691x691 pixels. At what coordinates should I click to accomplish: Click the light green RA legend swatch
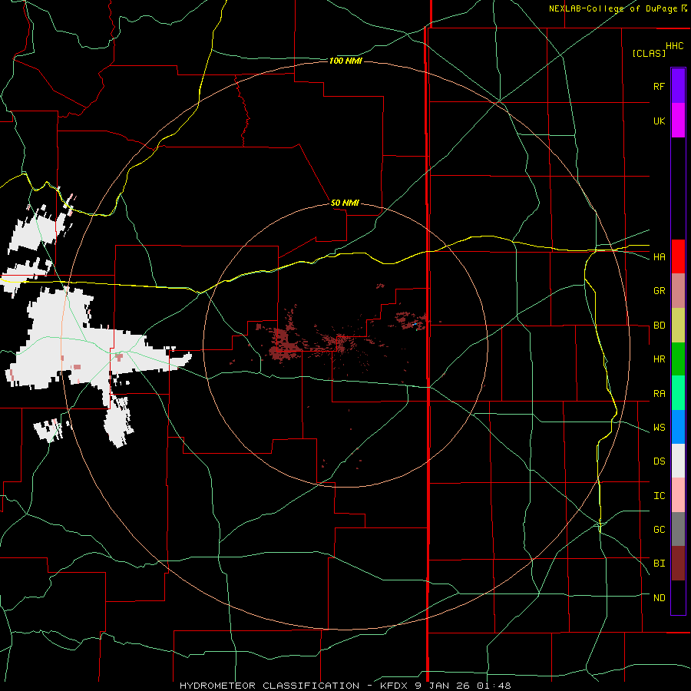click(678, 393)
